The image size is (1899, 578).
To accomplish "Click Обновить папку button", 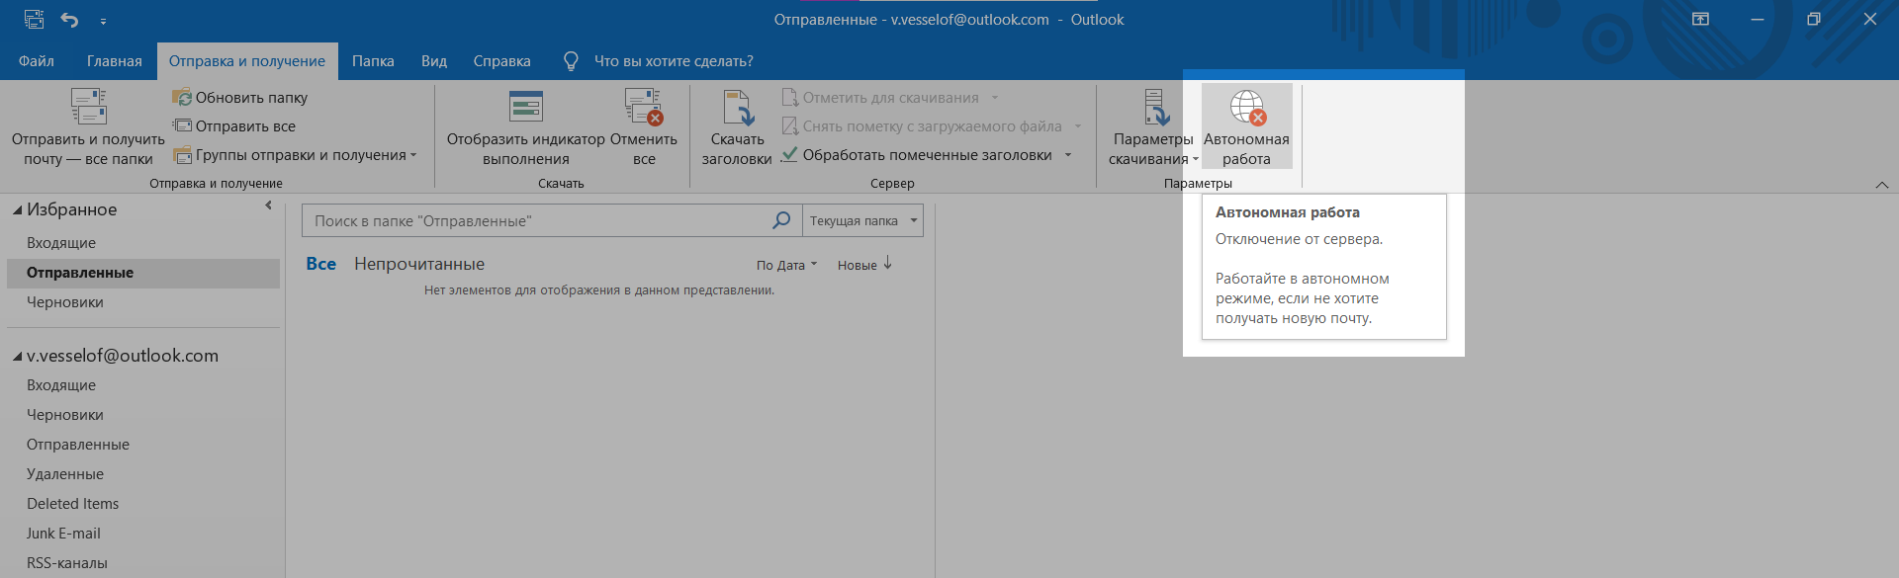I will (239, 98).
